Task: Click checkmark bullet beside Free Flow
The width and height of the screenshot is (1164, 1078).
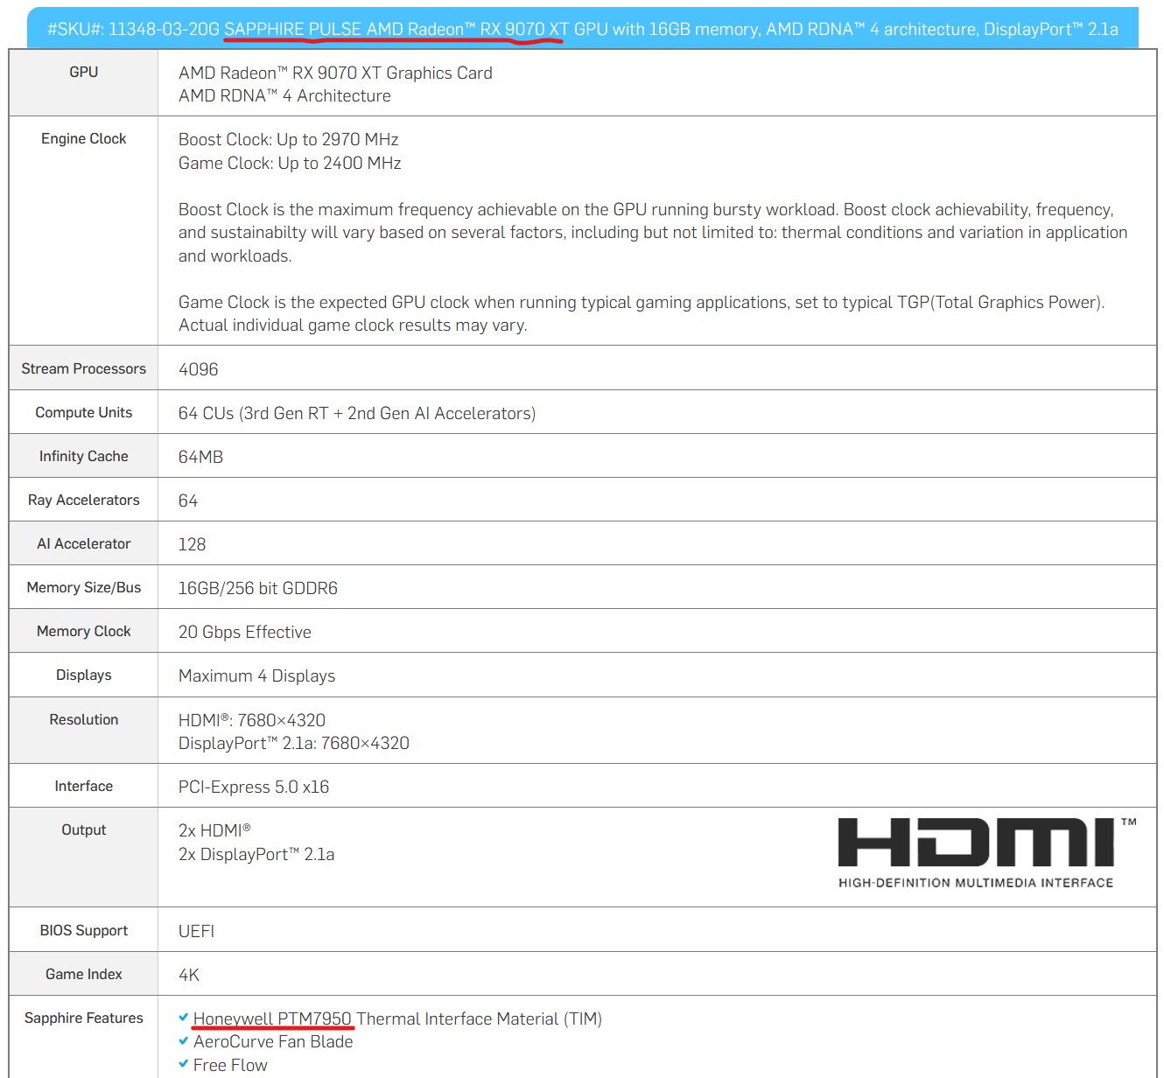Action: pyautogui.click(x=184, y=1064)
